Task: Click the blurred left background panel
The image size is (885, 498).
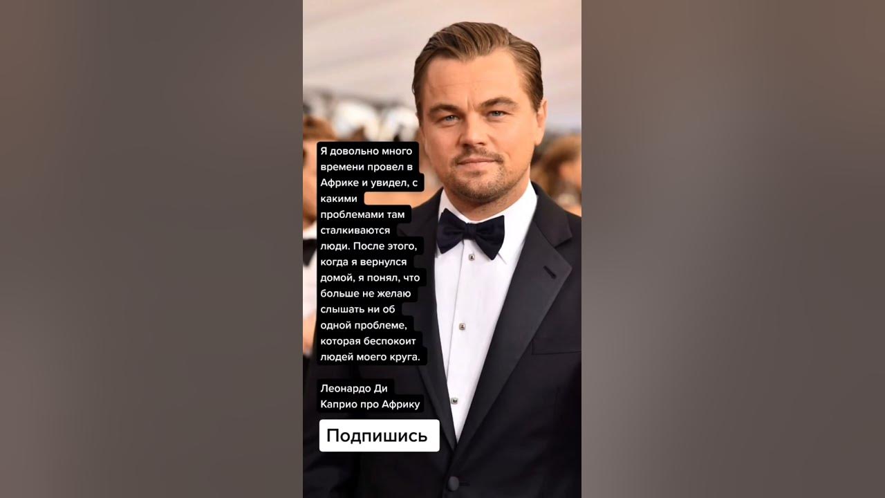Action: tap(151, 249)
